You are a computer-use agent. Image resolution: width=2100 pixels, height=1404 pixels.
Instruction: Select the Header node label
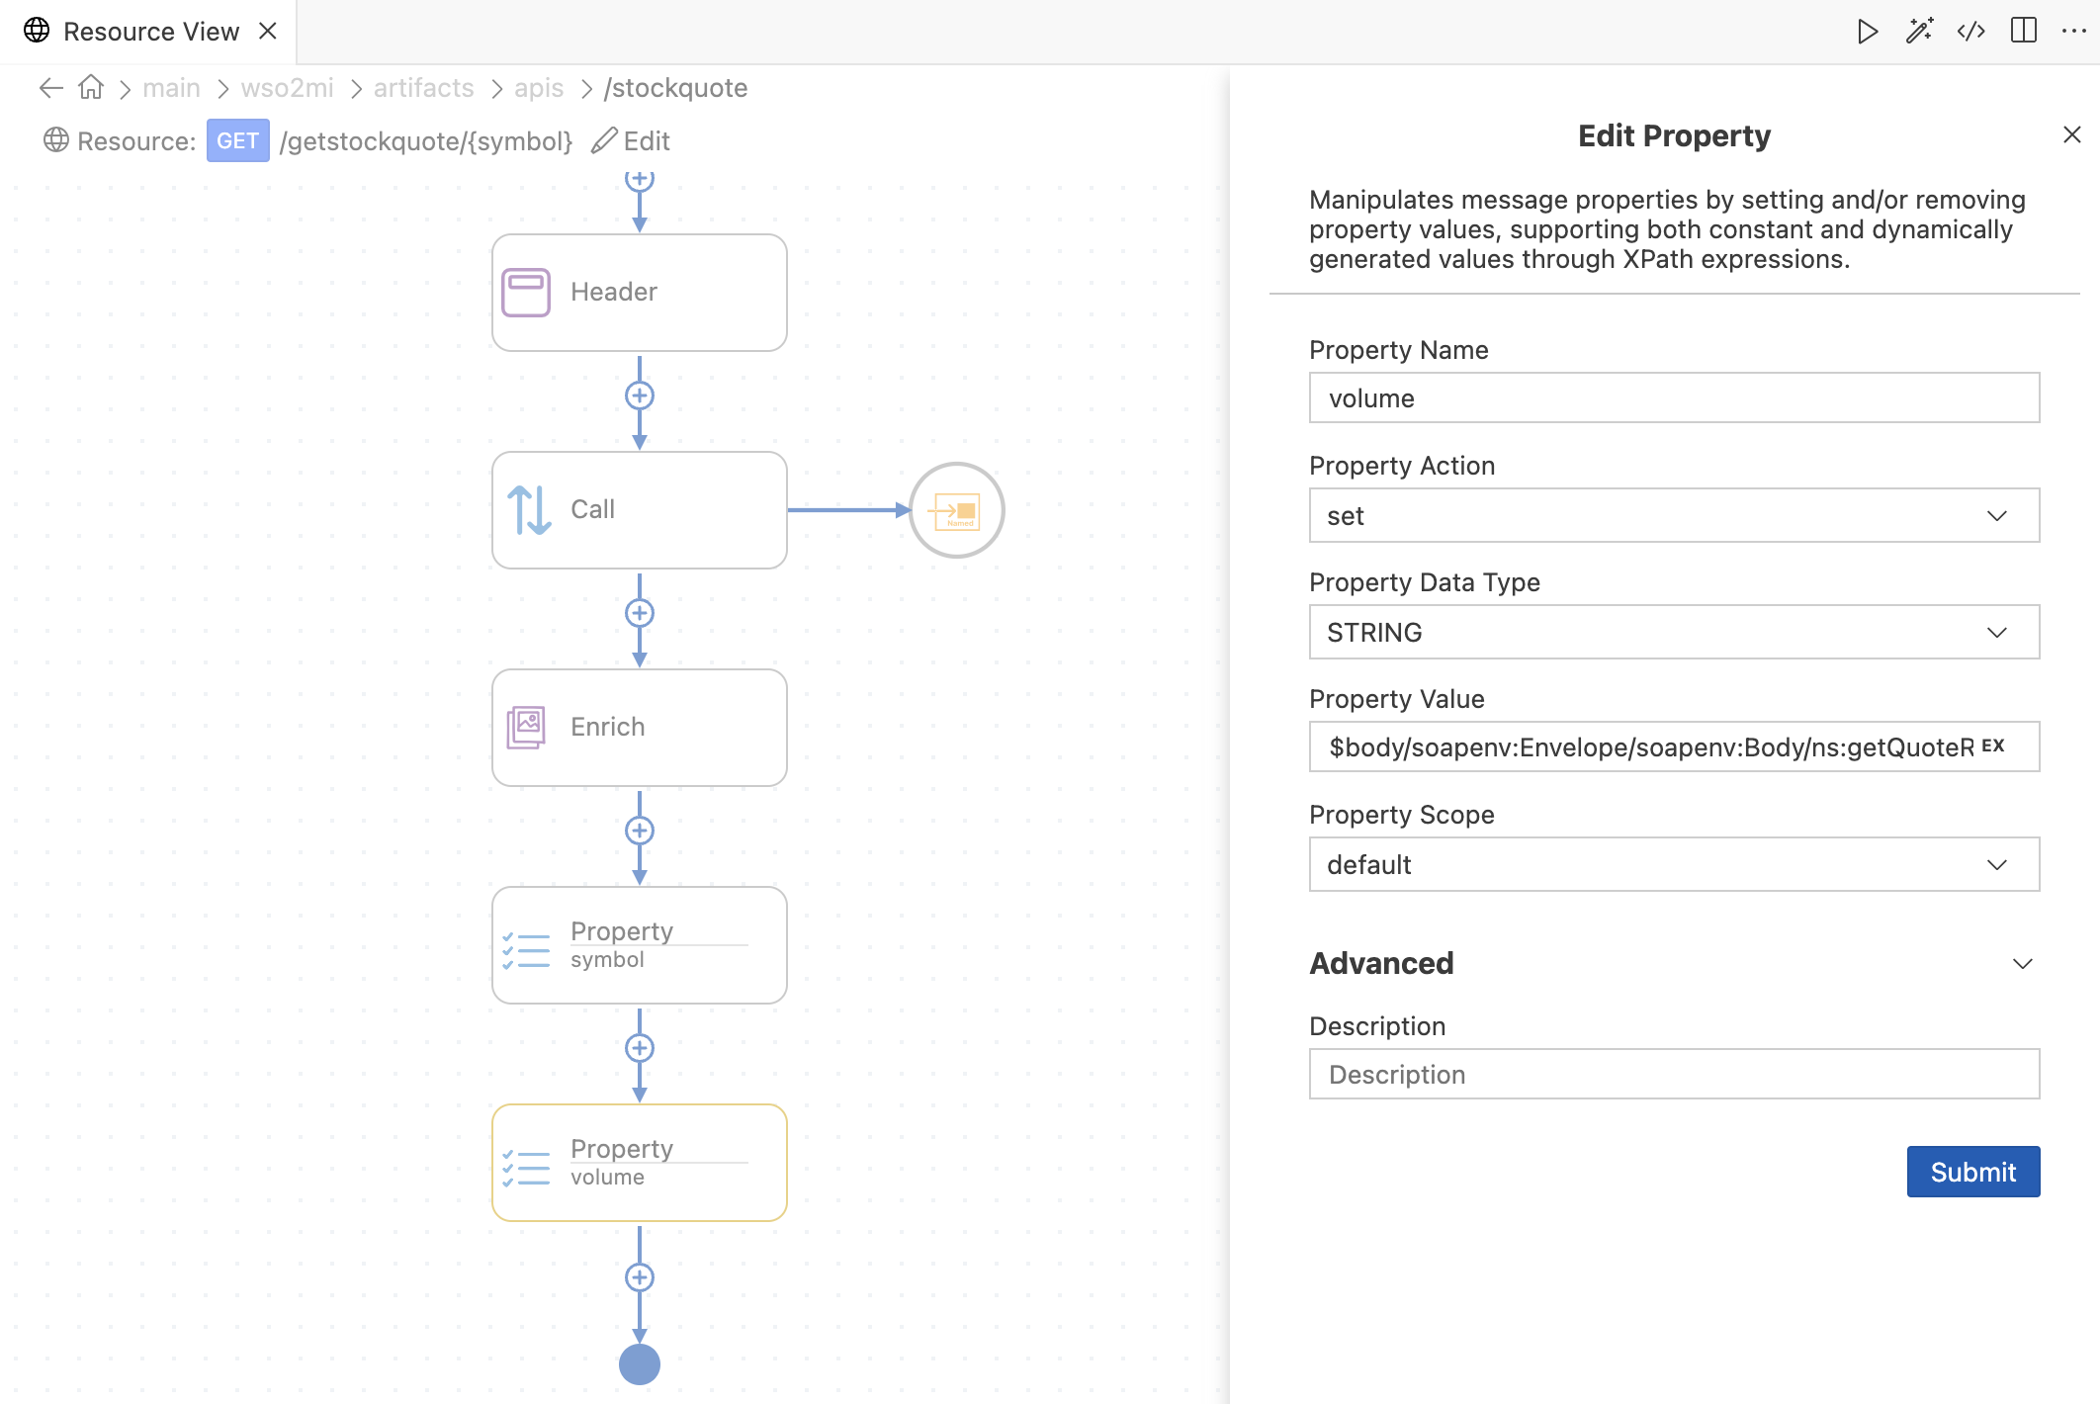613,292
